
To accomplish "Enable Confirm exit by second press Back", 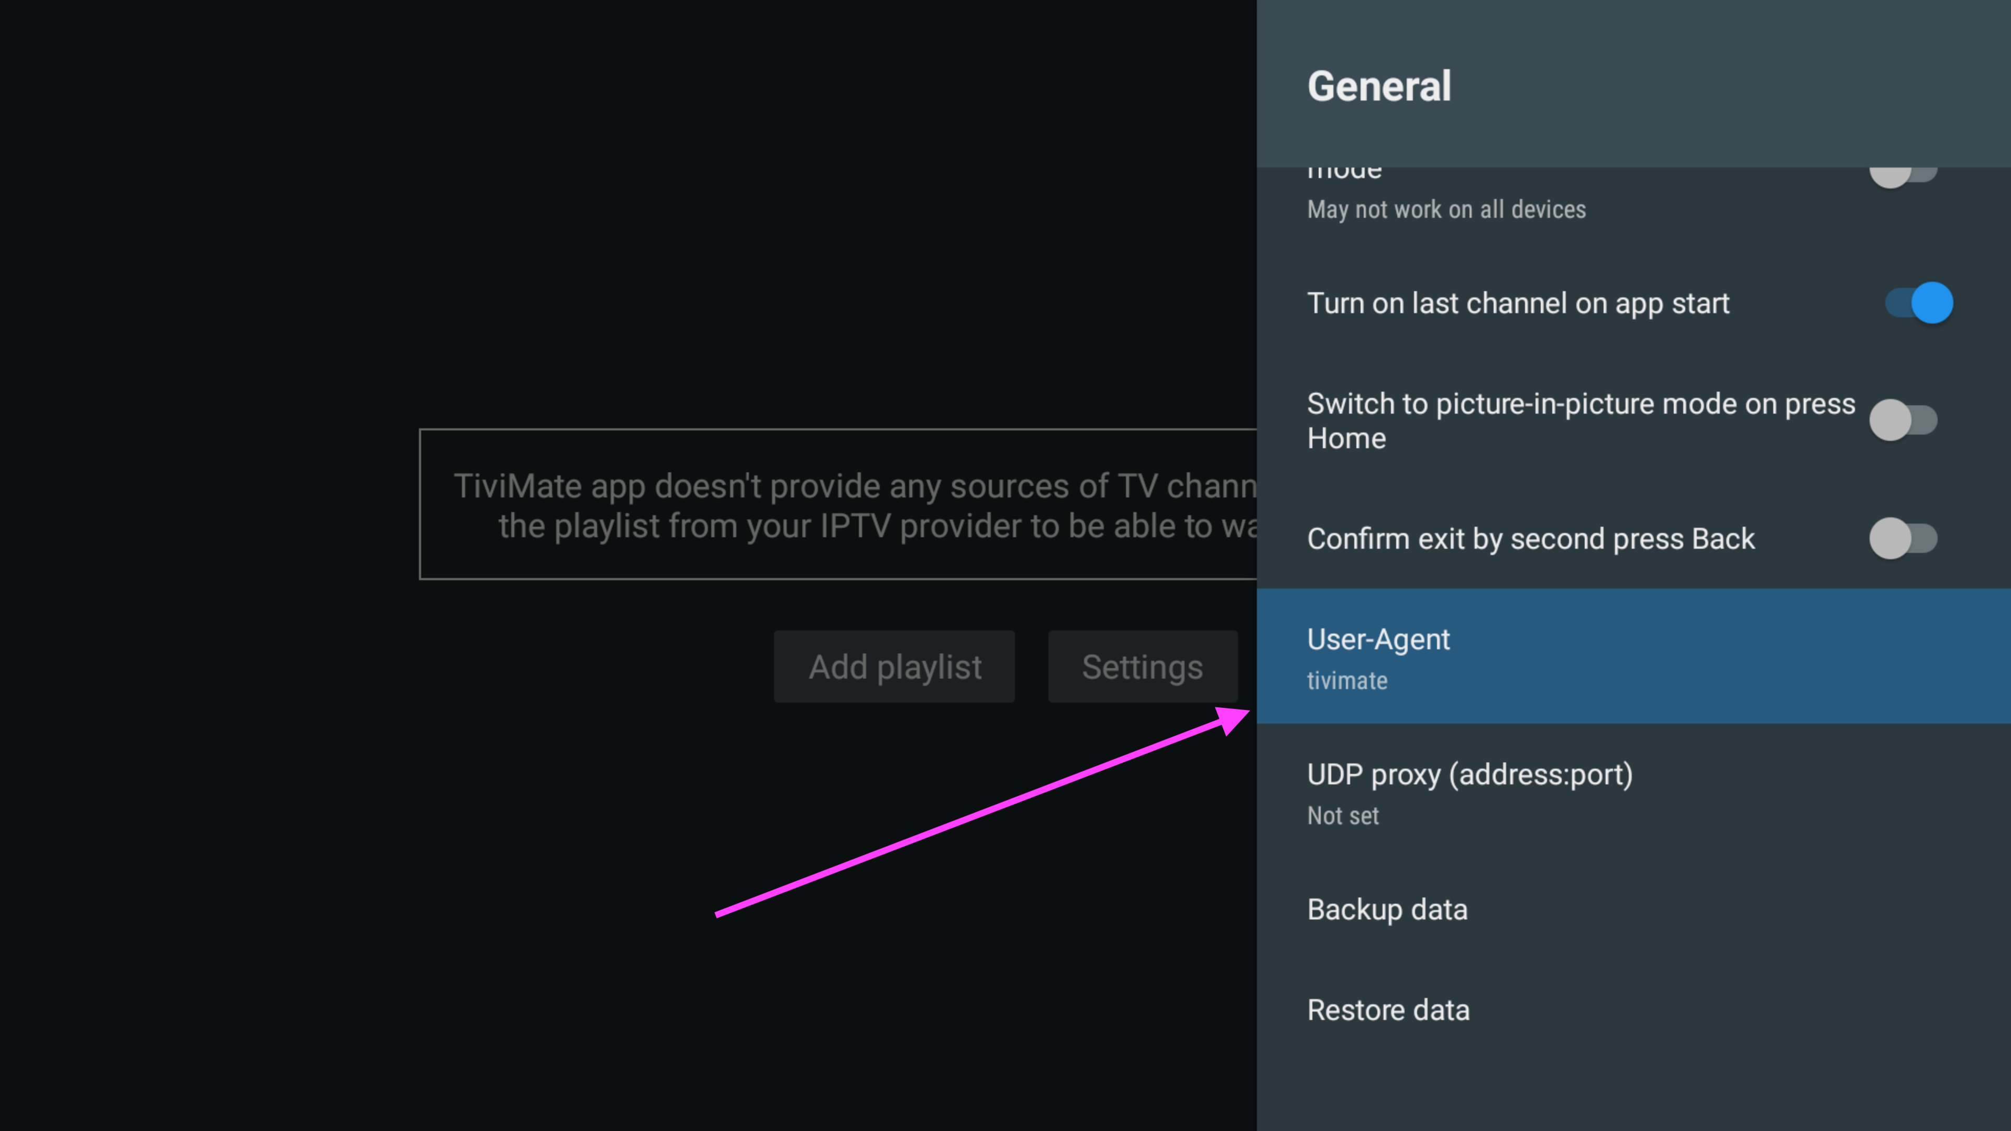I will pyautogui.click(x=1903, y=539).
